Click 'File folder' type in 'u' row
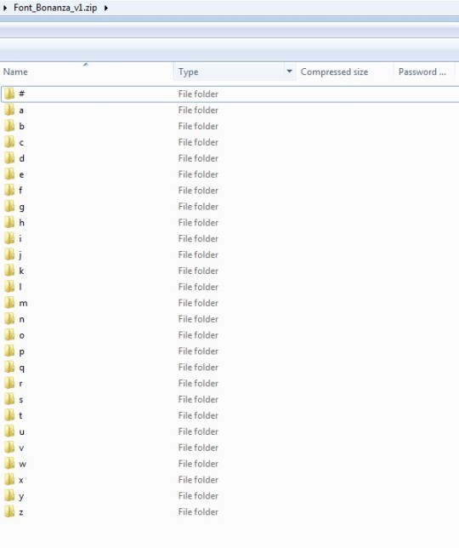This screenshot has height=548, width=459. (198, 431)
